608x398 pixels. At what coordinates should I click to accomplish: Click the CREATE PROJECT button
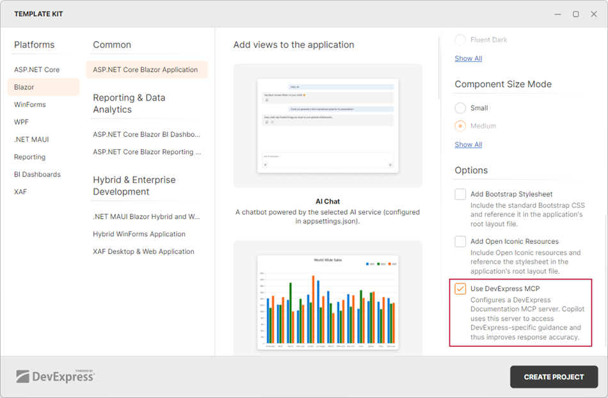554,377
